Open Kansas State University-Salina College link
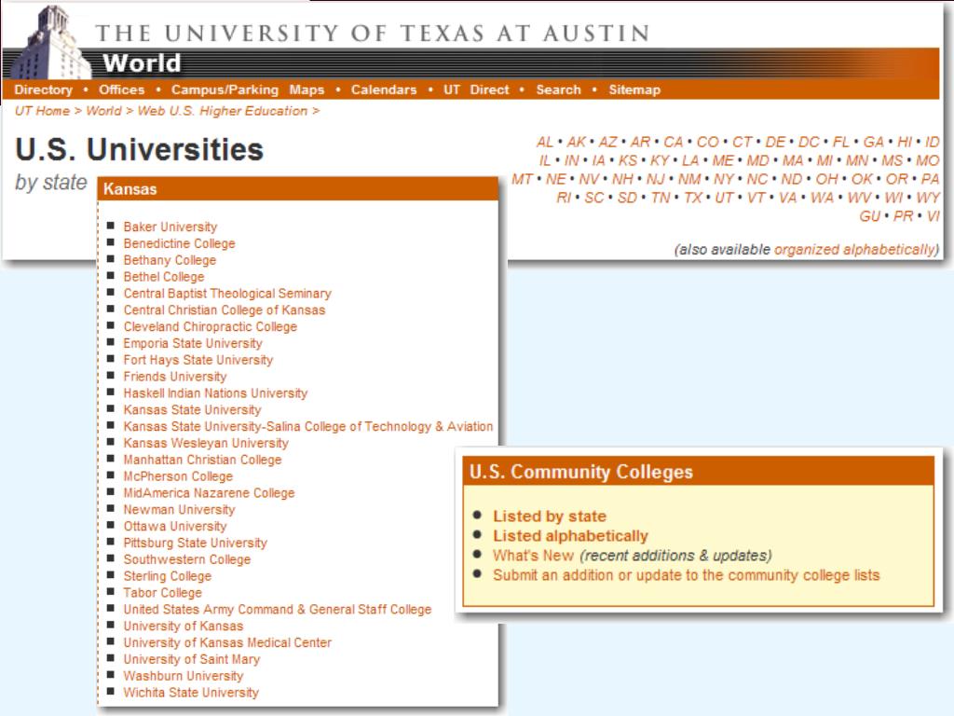This screenshot has height=716, width=954. (307, 426)
